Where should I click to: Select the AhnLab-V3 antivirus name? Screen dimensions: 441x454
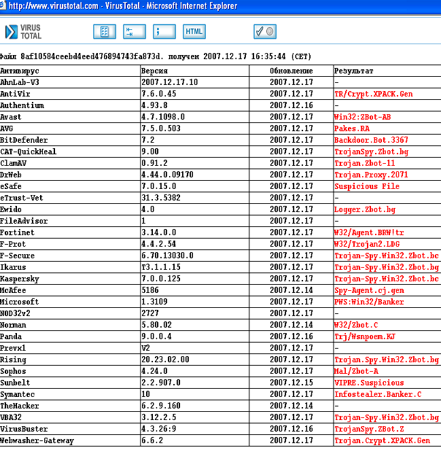20,82
